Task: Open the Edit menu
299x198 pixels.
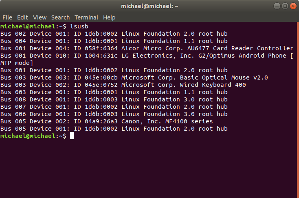Action: click(22, 17)
